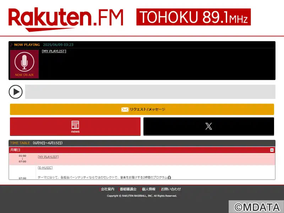
Task: Collapse the 月曜日 timetable section
Action: pyautogui.click(x=272, y=150)
